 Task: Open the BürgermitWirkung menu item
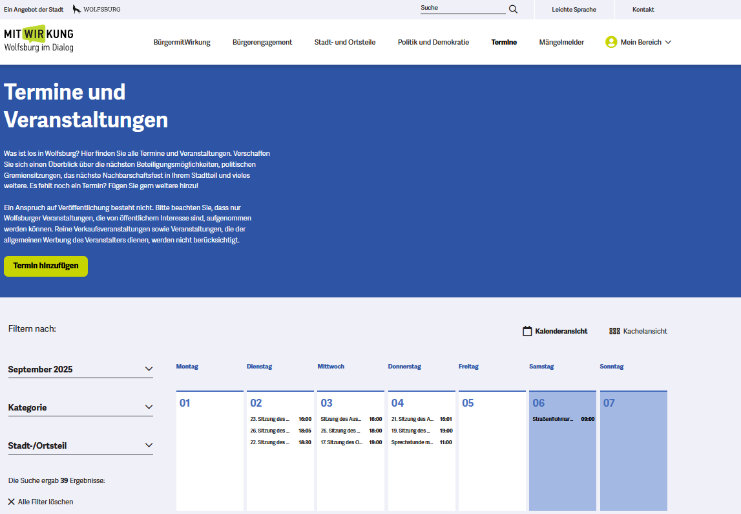click(182, 42)
